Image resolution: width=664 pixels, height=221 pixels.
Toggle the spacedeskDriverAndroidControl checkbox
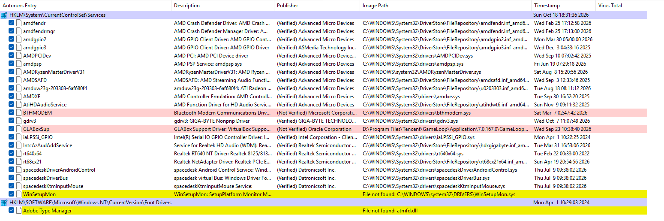(12, 170)
